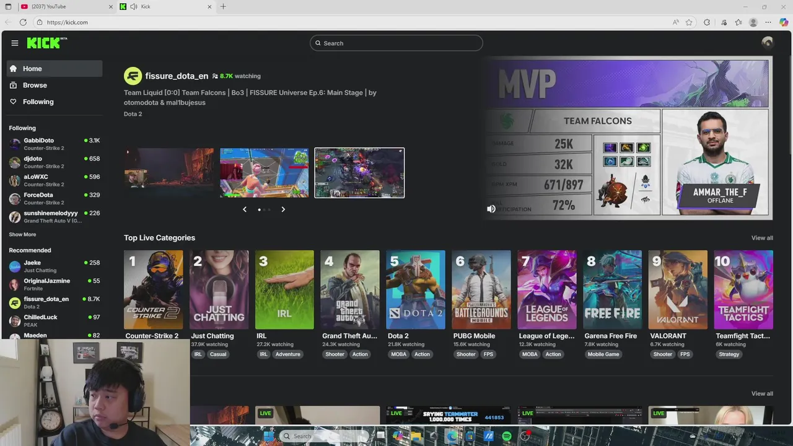
Task: Click the Adventure tag under IRL
Action: [x=288, y=354]
